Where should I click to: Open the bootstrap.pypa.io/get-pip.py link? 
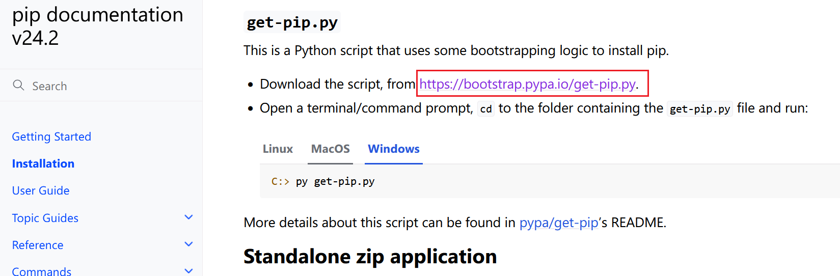[527, 84]
